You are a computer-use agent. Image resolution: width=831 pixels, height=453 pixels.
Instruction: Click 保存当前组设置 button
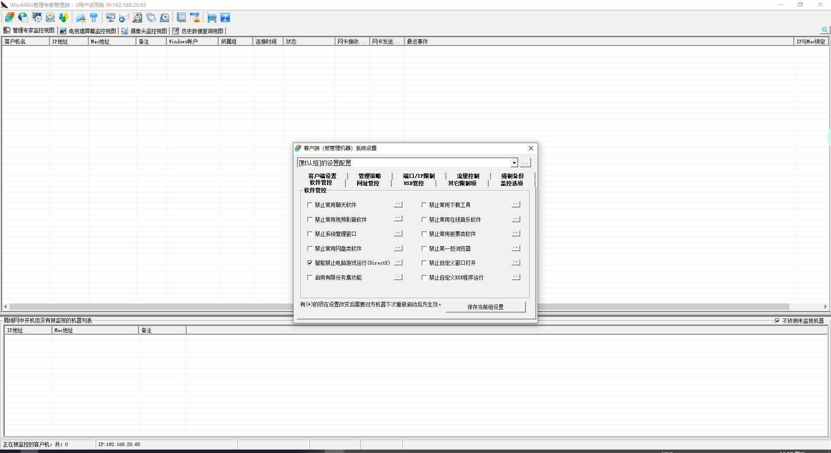click(485, 307)
